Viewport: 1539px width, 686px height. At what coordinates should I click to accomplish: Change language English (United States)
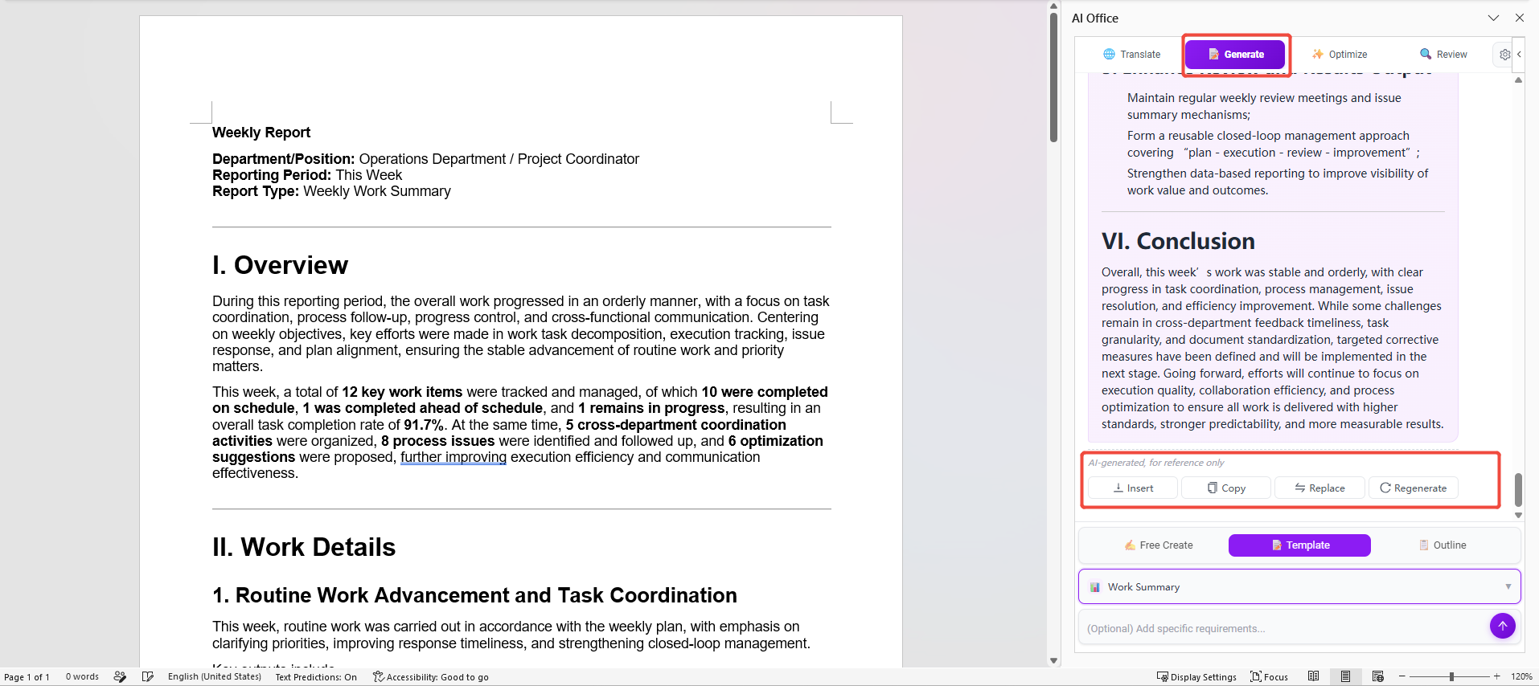pos(215,677)
